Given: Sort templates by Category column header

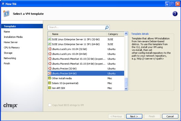Looking at the screenshot, I should [116, 34].
